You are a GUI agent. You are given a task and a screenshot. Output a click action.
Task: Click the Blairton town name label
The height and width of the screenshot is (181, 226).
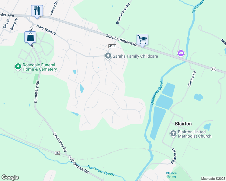(x=183, y=124)
